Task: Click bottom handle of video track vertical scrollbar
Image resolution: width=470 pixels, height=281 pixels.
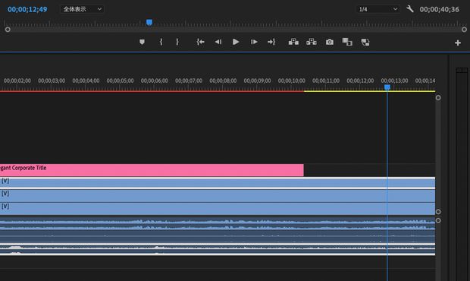Action: (x=438, y=212)
